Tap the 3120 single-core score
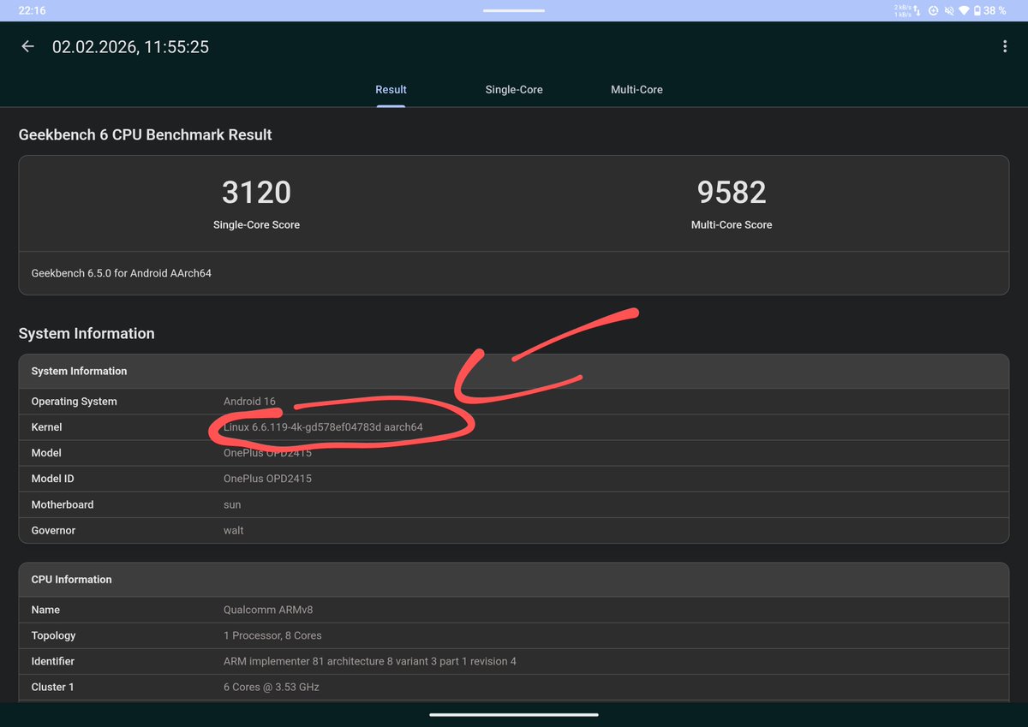Image resolution: width=1028 pixels, height=727 pixels. 256,193
